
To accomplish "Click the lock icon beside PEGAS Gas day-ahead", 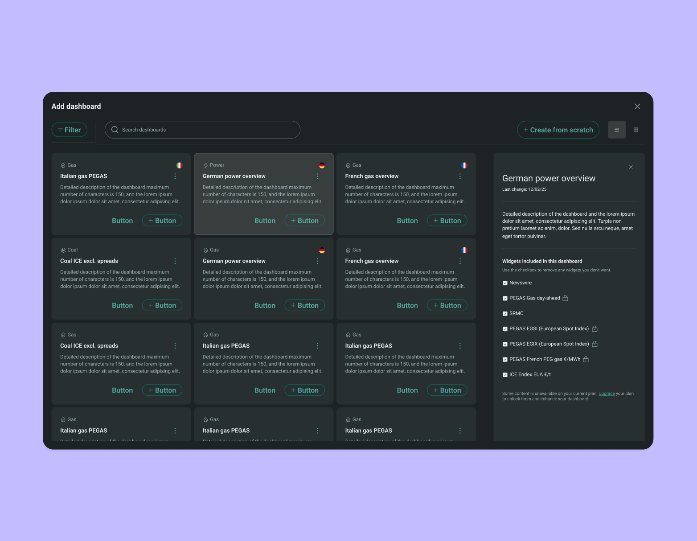I will click(565, 298).
